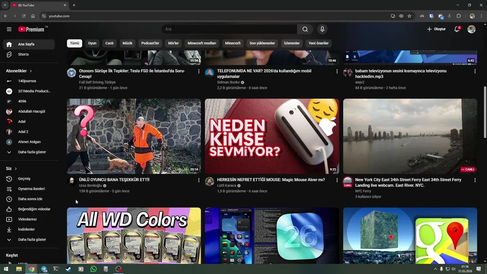Select the Minecraft modları filter chip

pos(202,43)
